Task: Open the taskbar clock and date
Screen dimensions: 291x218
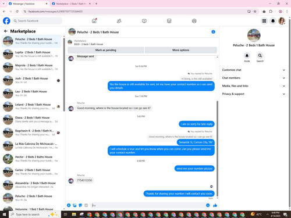Action: coord(275,215)
